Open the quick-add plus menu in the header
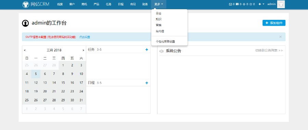This screenshot has width=308, height=130. point(261,4)
